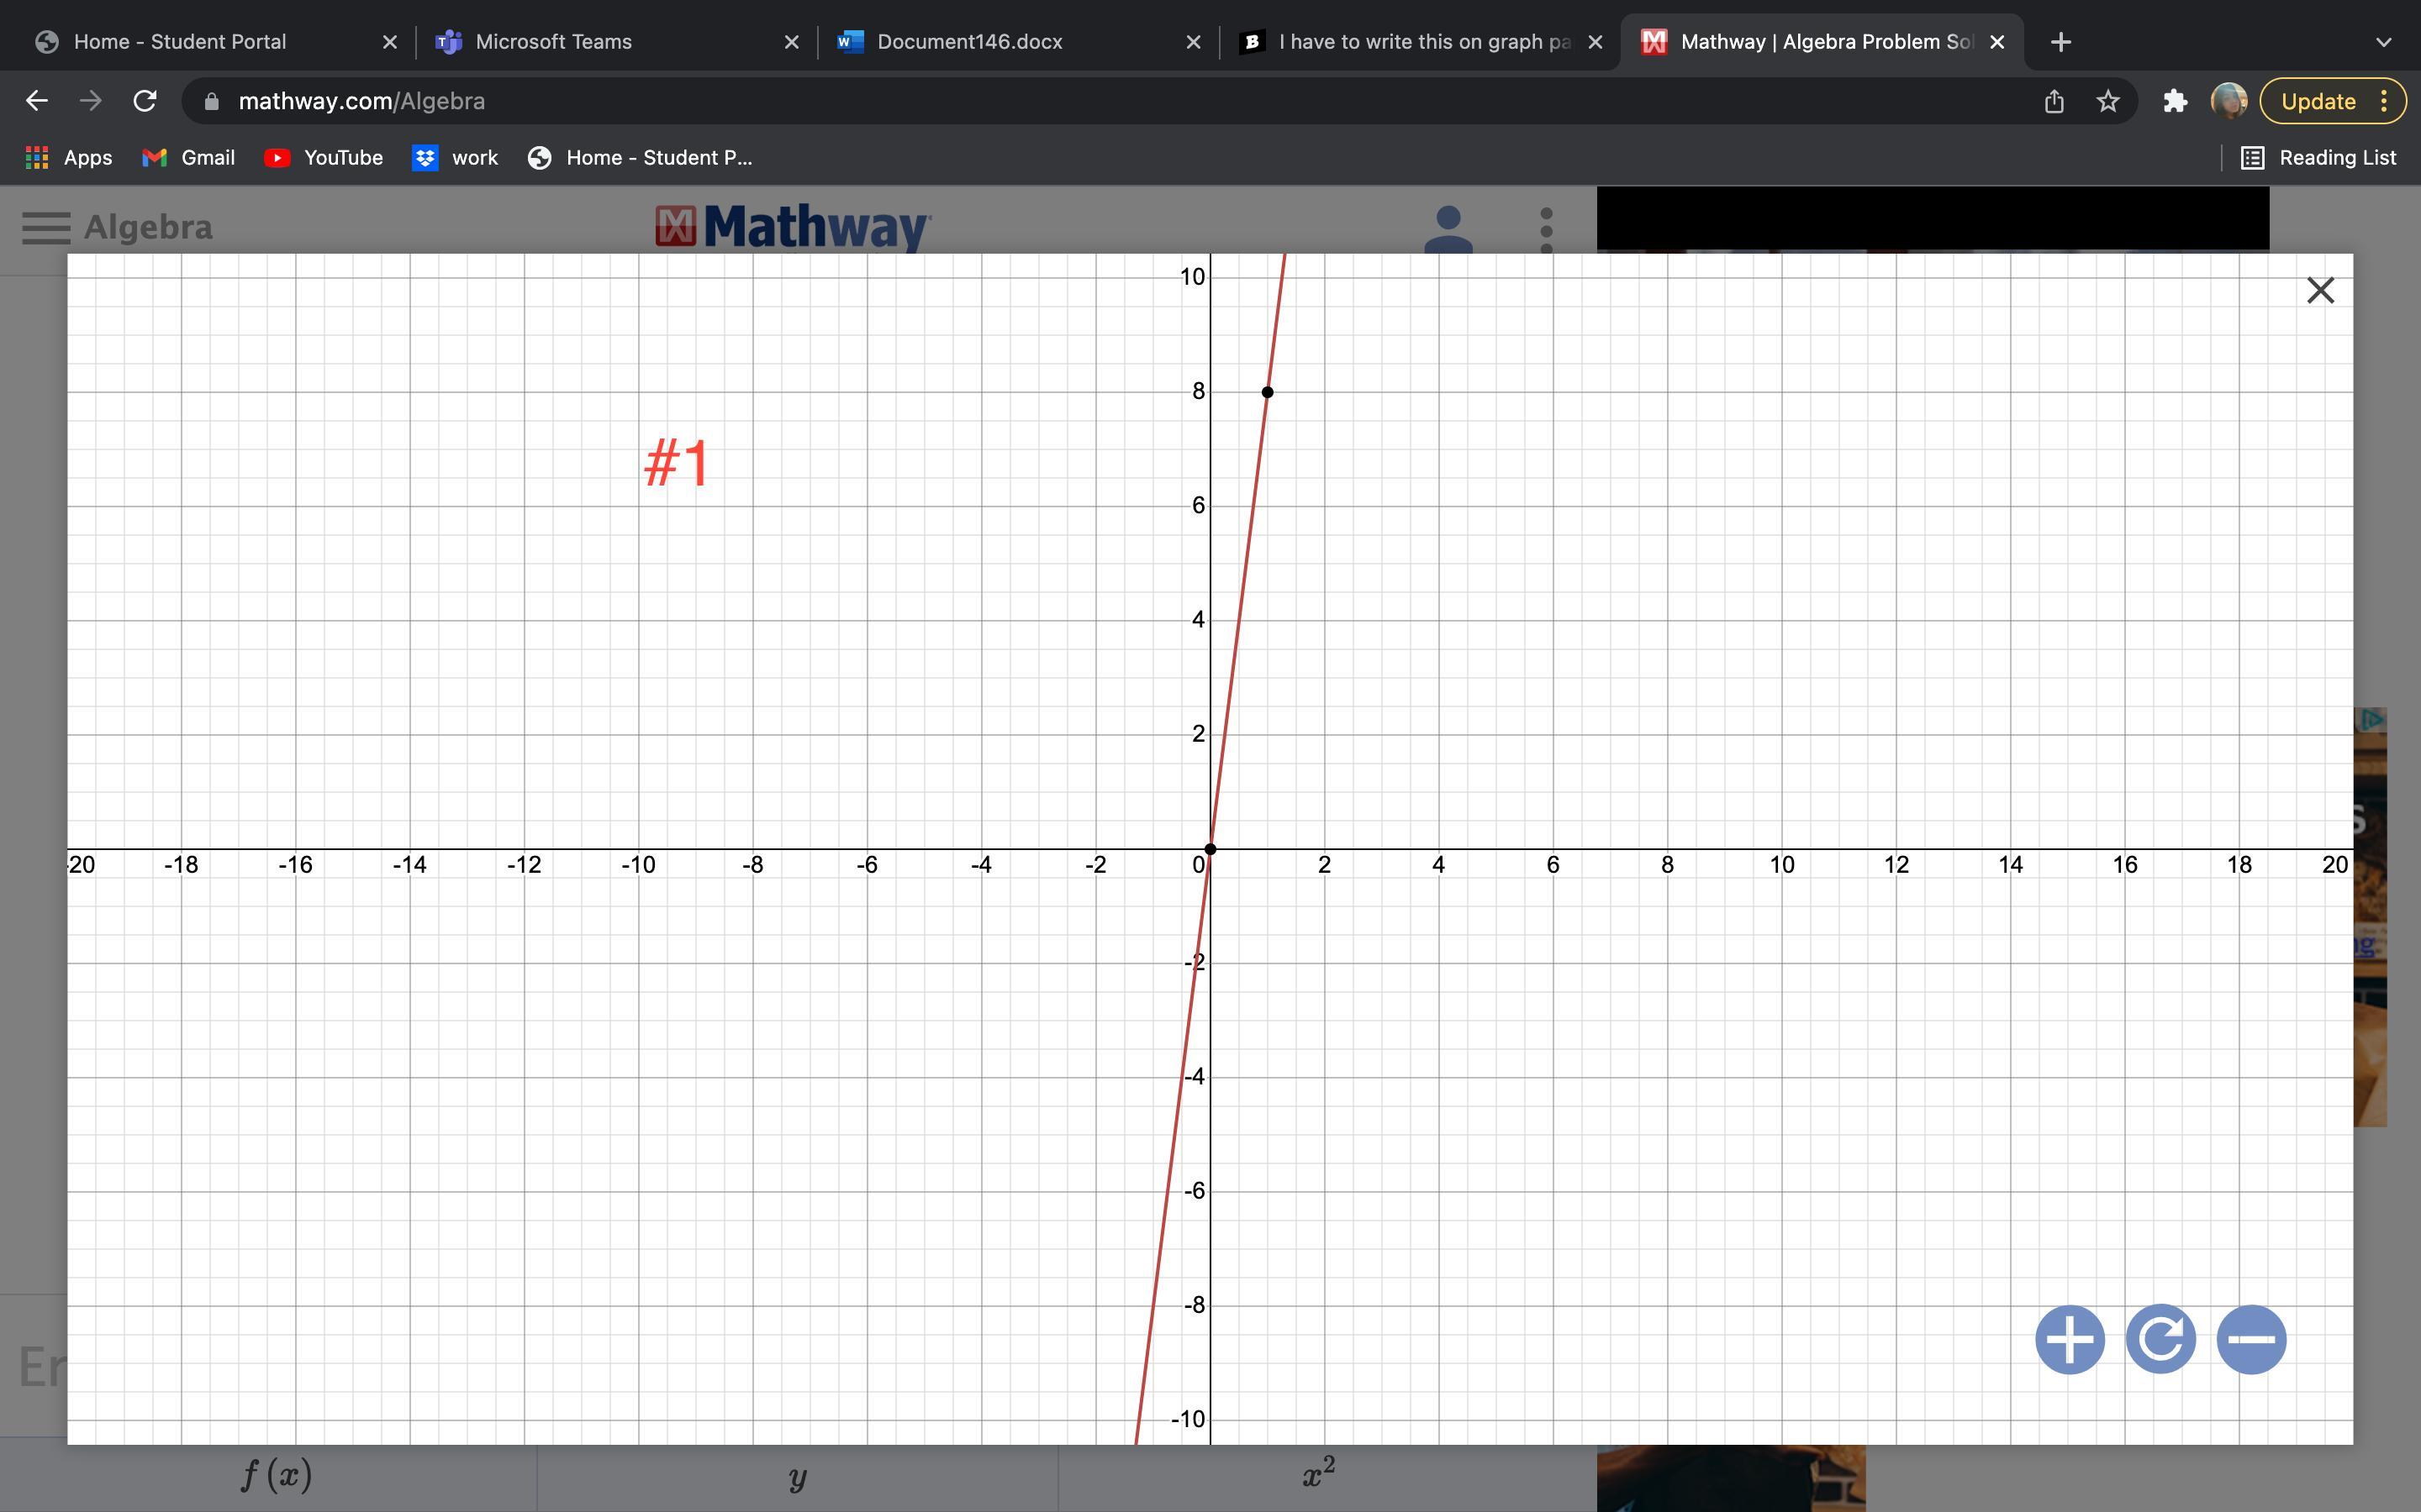Open the Extensions puzzle icon

(2174, 101)
